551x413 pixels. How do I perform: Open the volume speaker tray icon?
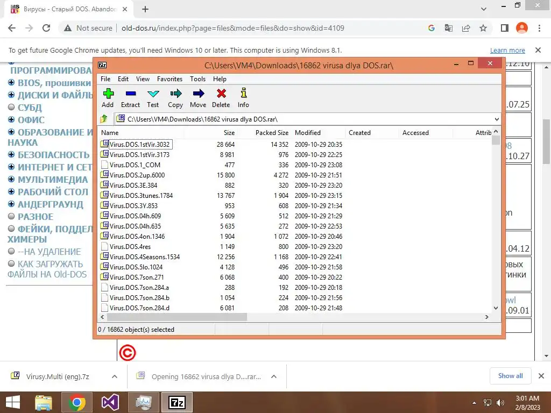click(500, 403)
